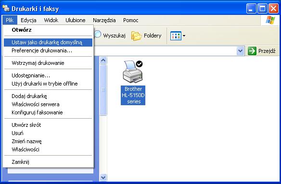Screen dimensions: 281x184
Task: Click the Drukarki i faksy title bar icon
Action: point(6,8)
